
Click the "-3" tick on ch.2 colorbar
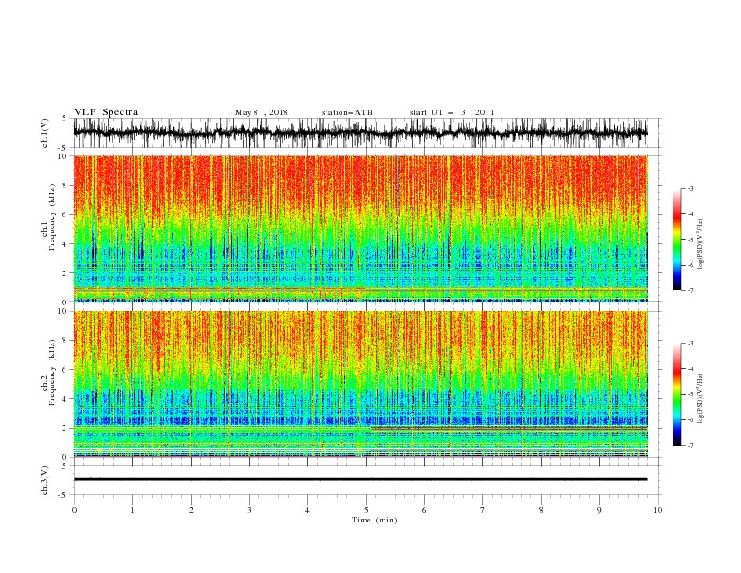[x=690, y=344]
